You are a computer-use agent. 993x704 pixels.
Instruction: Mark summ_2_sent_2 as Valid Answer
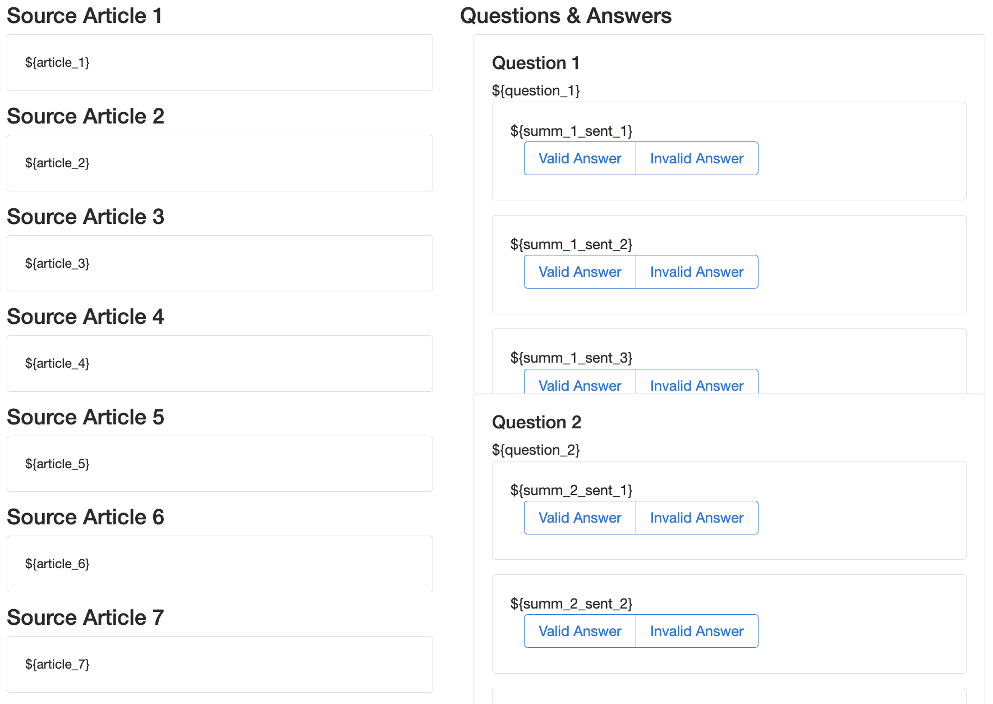580,631
